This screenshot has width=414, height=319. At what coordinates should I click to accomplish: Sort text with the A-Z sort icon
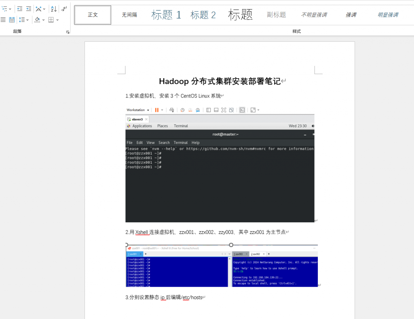[54, 9]
